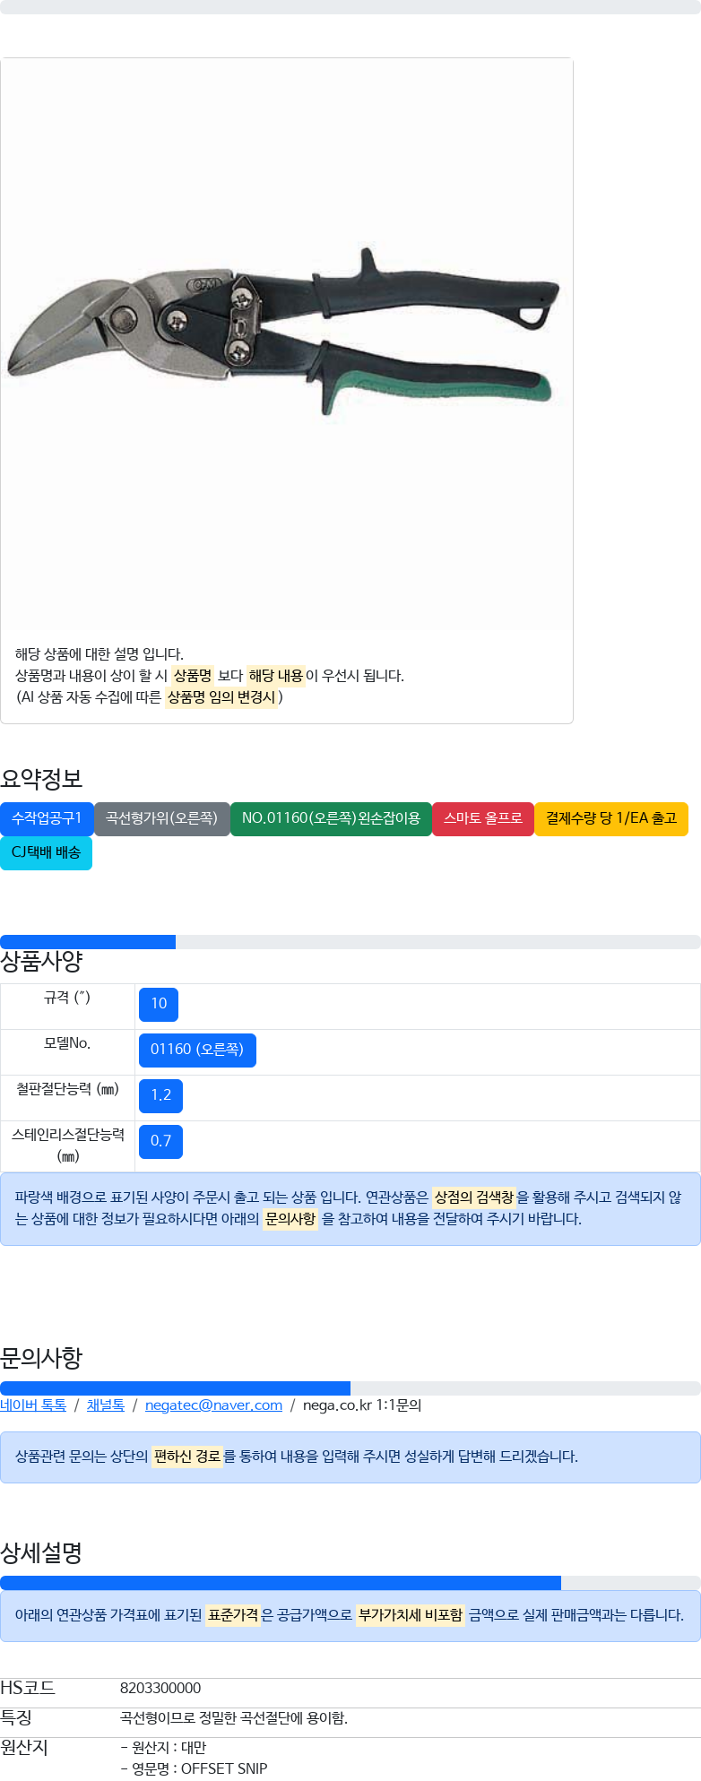Select the 10 inch size spec value
This screenshot has height=1781, width=701.
click(159, 1004)
